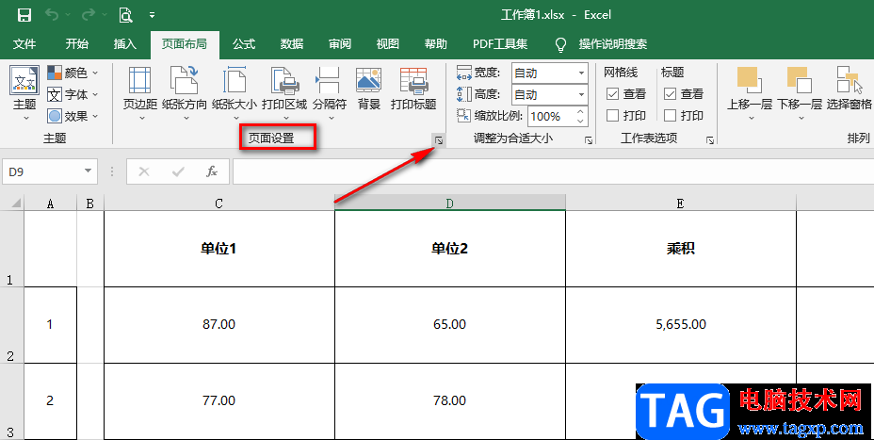
Task: Select the 页面布局 ribbon tab
Action: (185, 44)
